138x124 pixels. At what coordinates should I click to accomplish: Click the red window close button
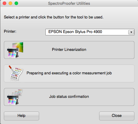click(x=4, y=3)
